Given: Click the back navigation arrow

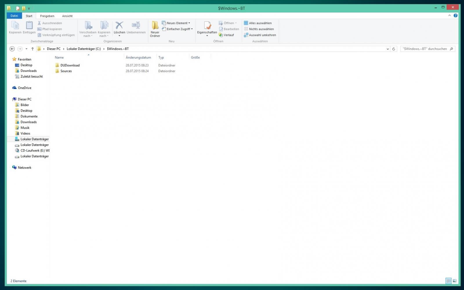Looking at the screenshot, I should [12, 49].
